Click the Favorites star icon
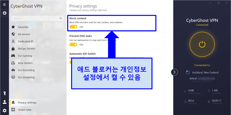This screenshot has height=115, width=231. pyautogui.click(x=13, y=27)
